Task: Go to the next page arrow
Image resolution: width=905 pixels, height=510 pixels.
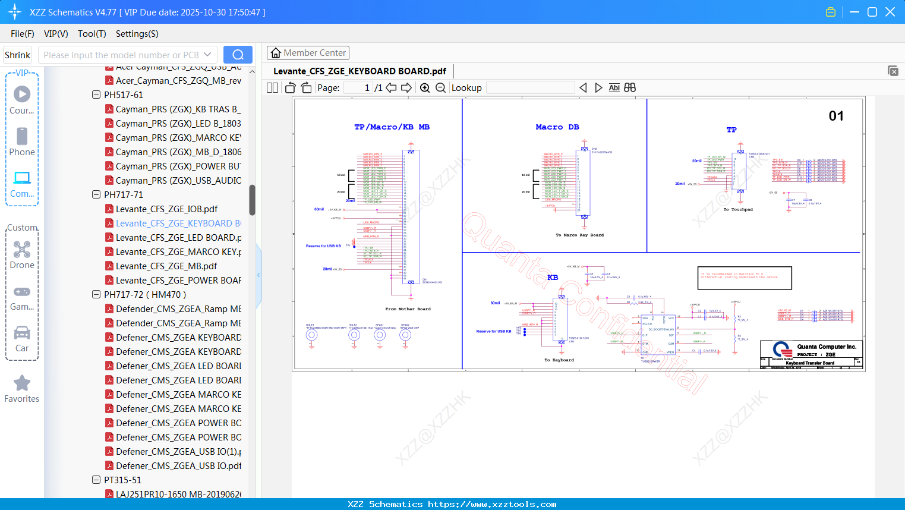Action: click(406, 88)
